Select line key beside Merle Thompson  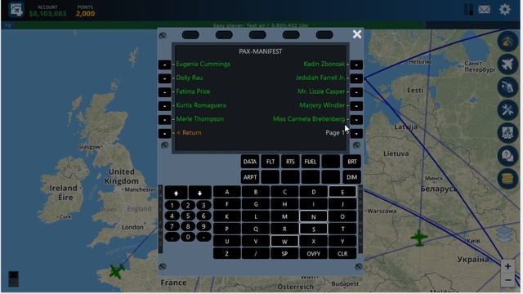click(x=164, y=120)
